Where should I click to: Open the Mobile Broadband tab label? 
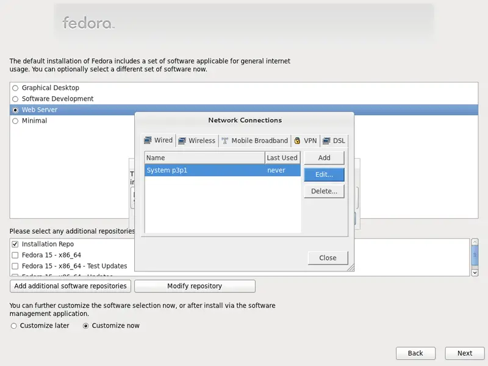coord(260,141)
